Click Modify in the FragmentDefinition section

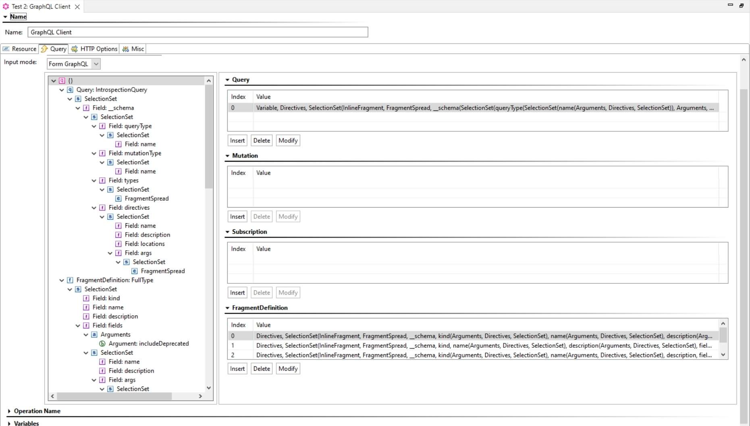287,368
